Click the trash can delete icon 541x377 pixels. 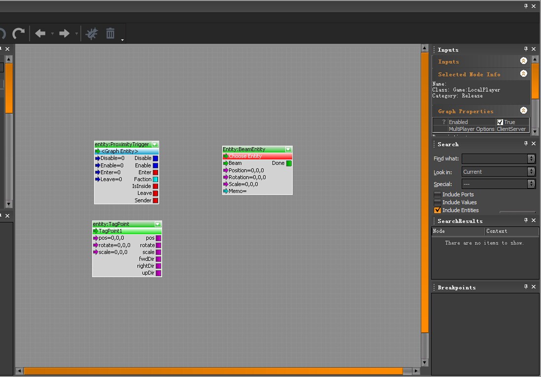tap(110, 33)
